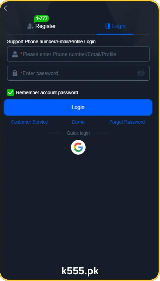The height and width of the screenshot is (281, 160).
Task: Click the person icon in the account field
Action: [x=15, y=54]
